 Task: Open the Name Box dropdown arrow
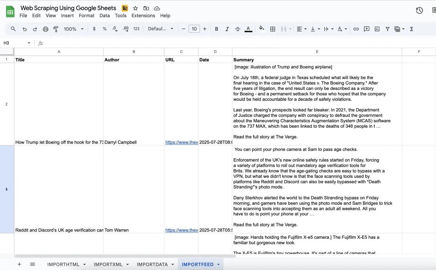(x=29, y=43)
